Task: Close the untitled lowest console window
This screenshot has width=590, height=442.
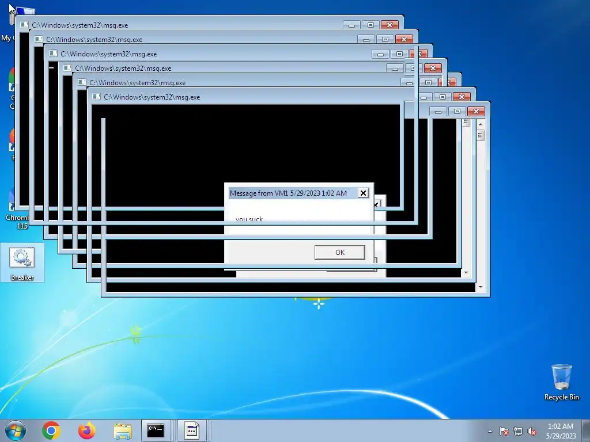Action: click(476, 112)
